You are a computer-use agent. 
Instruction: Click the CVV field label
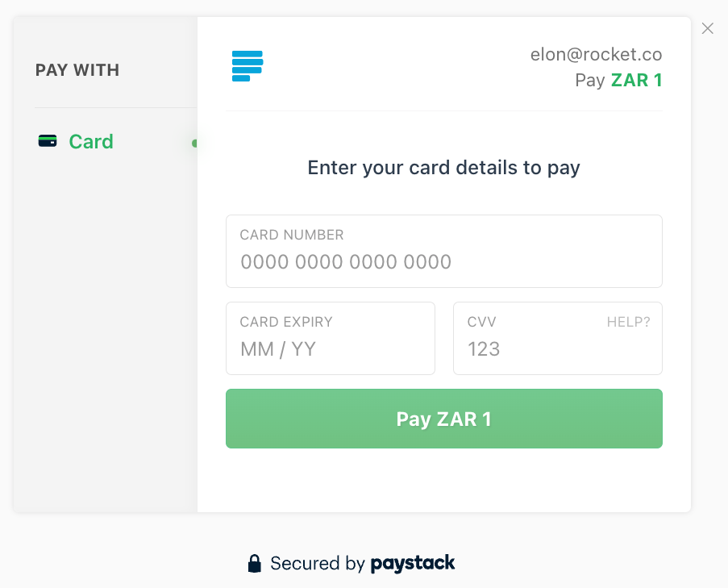[x=482, y=322]
